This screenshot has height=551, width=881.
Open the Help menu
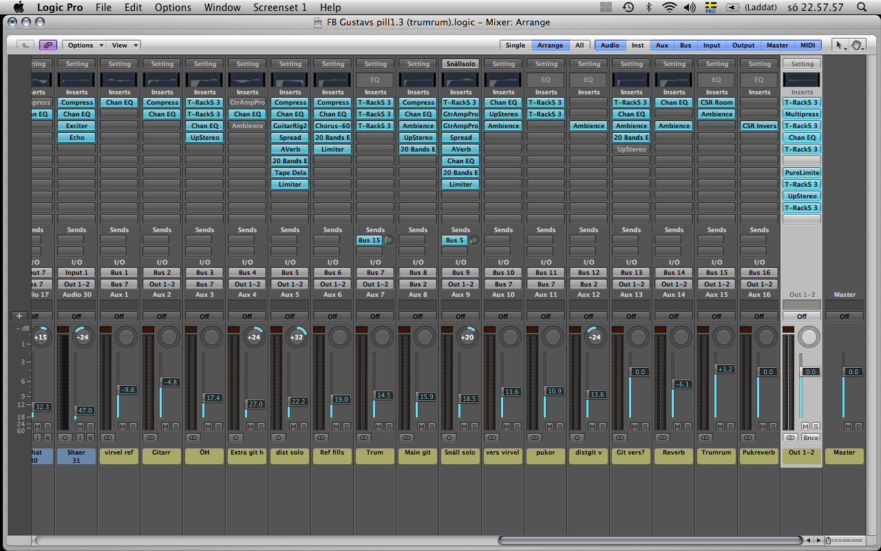[330, 7]
